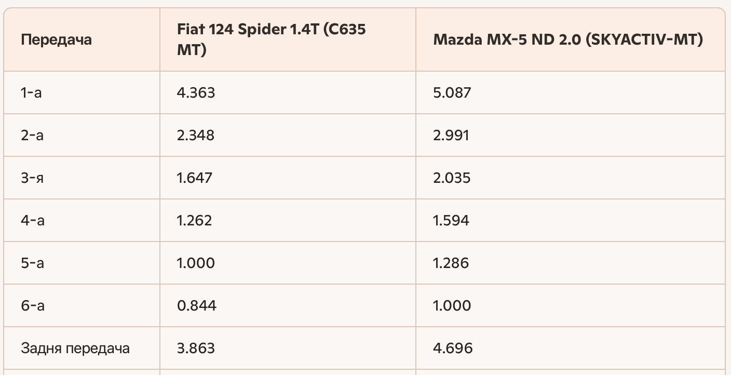
Task: Click Mazda fourth gear value 1.594
Action: coord(451,220)
